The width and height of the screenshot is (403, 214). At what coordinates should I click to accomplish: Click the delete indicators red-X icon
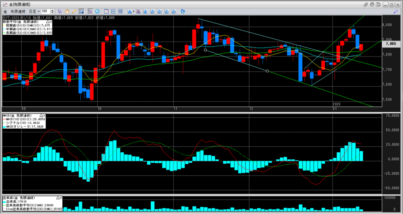pyautogui.click(x=138, y=11)
